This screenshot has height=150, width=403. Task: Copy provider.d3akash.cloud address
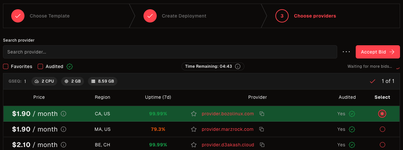pyautogui.click(x=262, y=145)
